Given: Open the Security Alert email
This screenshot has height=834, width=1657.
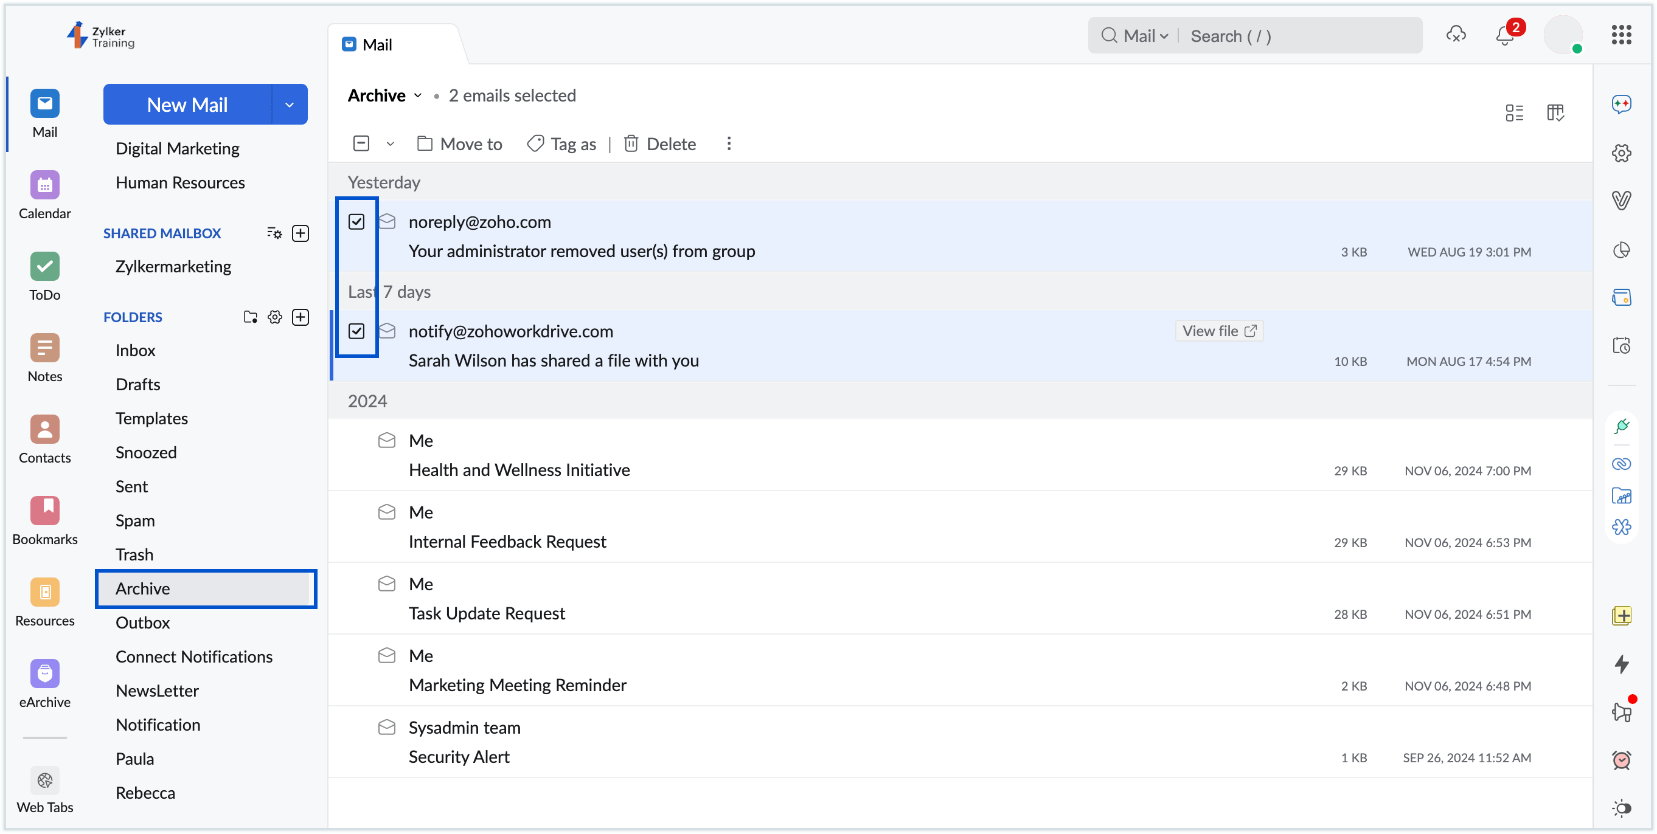Looking at the screenshot, I should tap(961, 742).
